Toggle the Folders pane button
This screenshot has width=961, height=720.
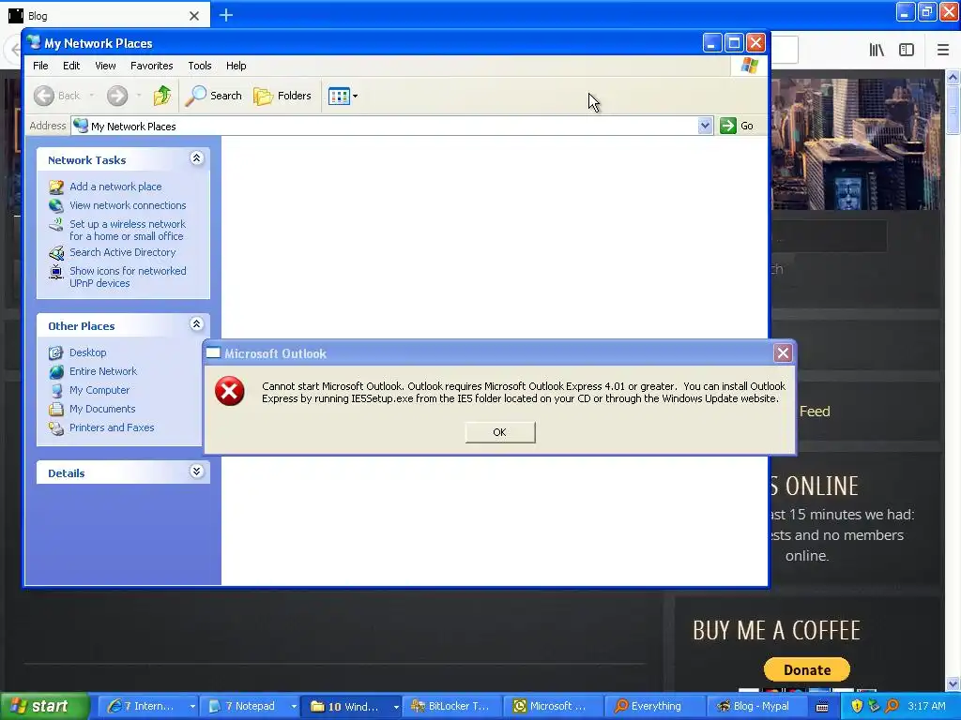pyautogui.click(x=282, y=96)
